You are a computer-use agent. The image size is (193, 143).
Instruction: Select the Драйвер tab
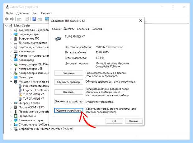point(69,29)
